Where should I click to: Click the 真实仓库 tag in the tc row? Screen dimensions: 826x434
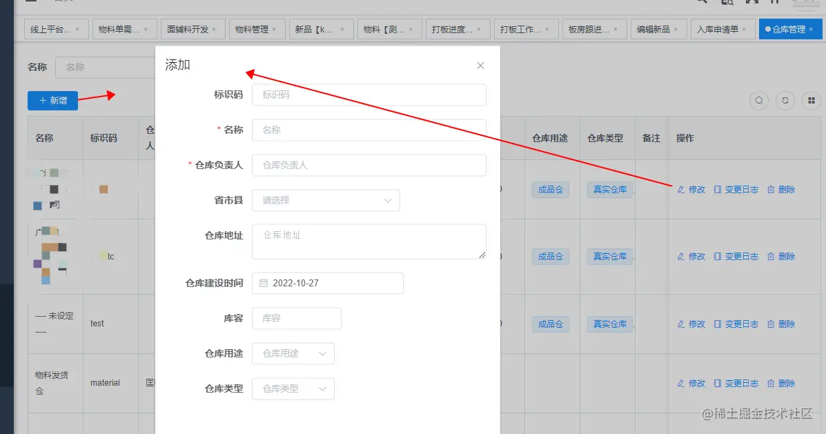[x=610, y=257]
